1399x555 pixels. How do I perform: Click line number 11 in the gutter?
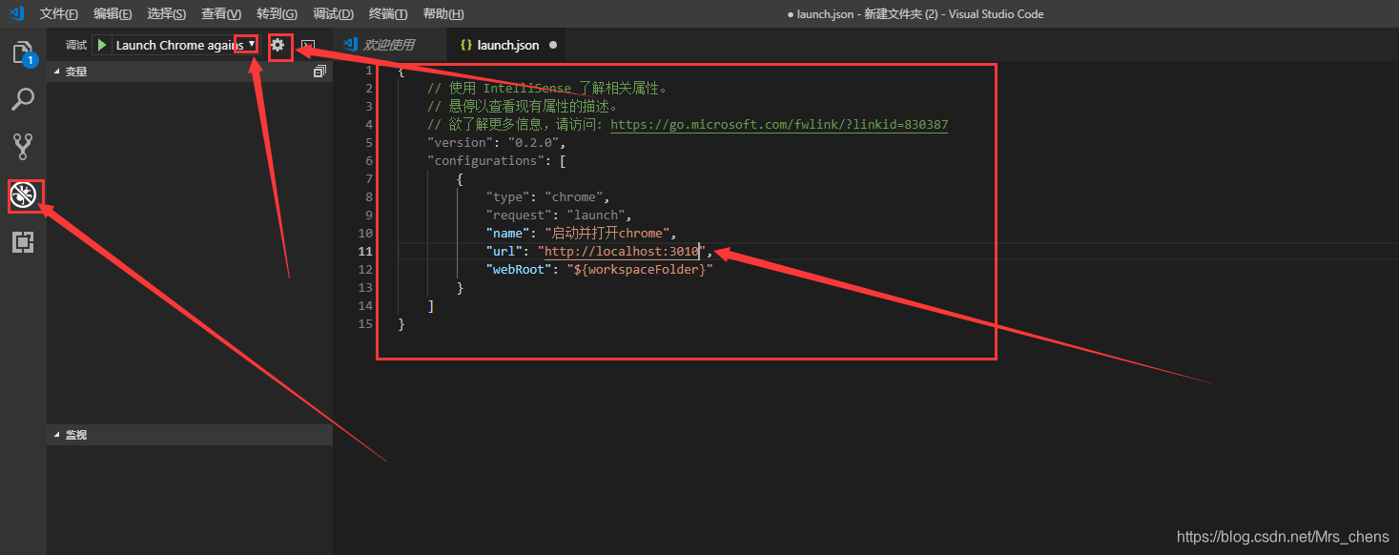click(368, 251)
